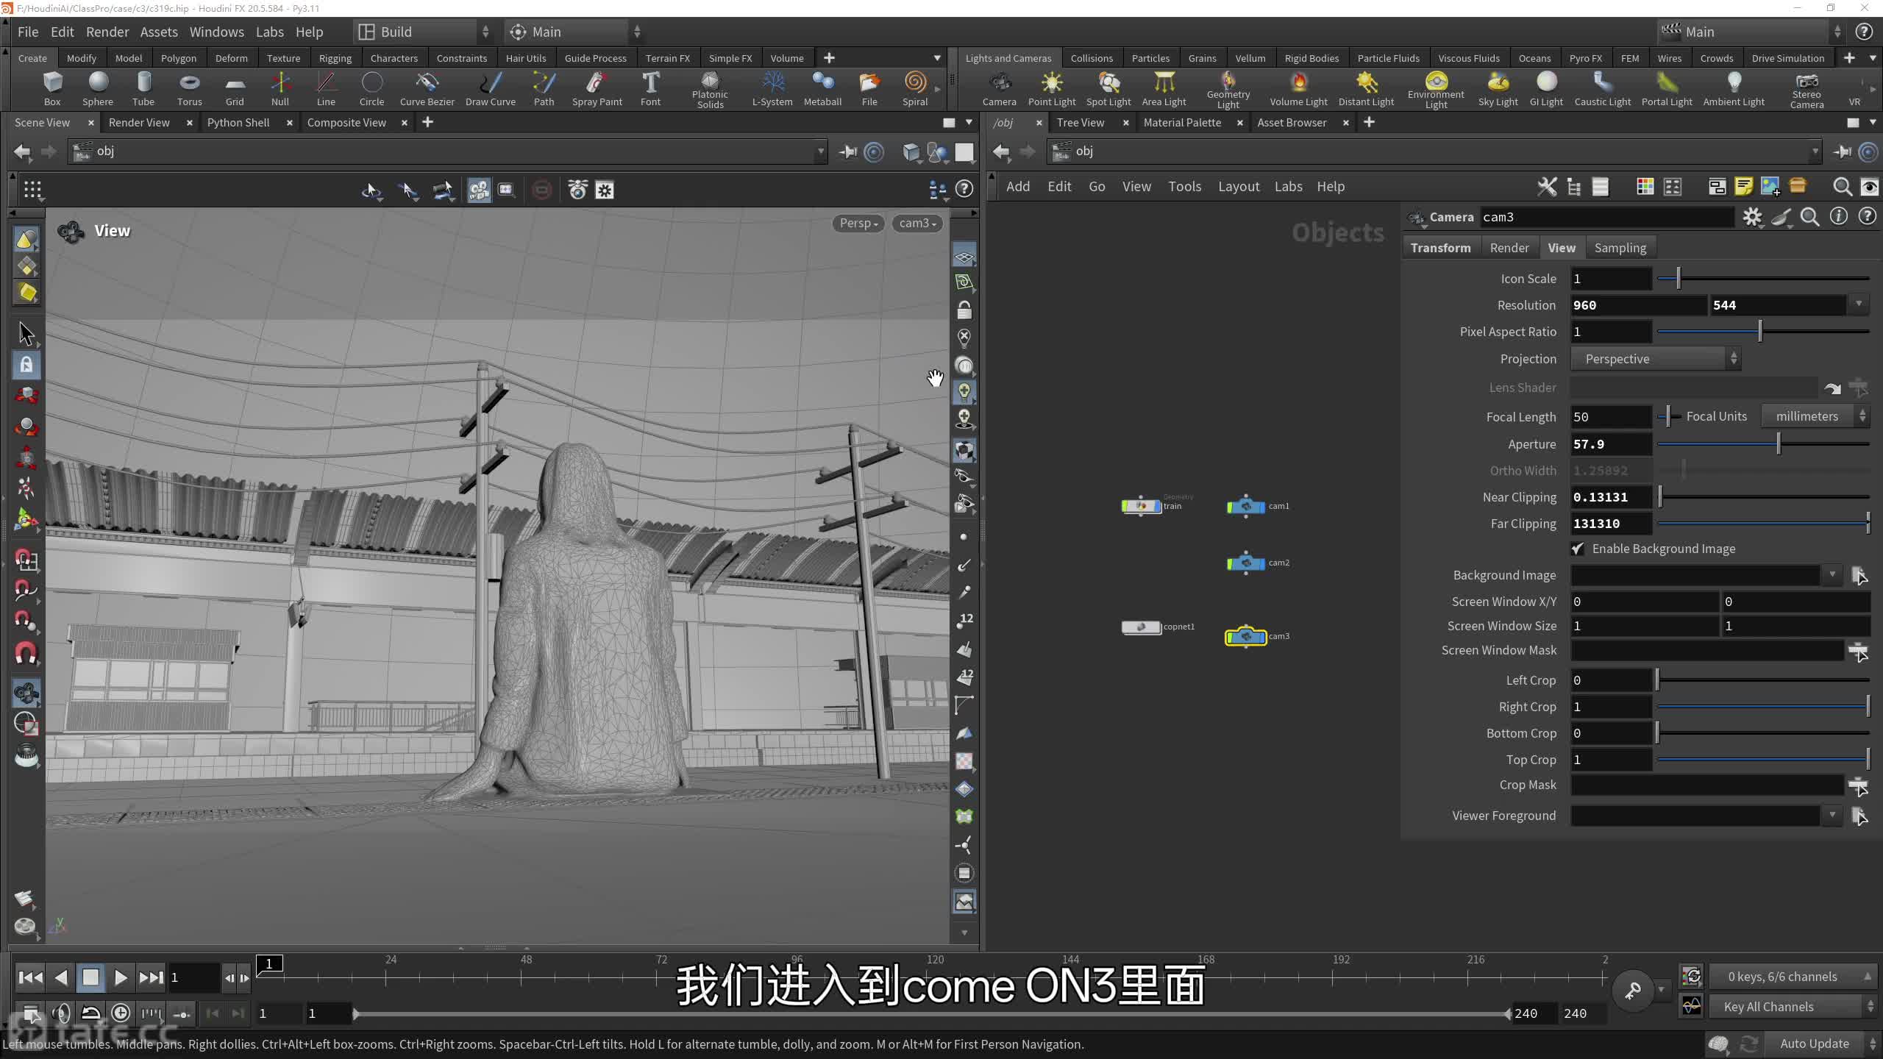Toggle Enable Background Image checkbox

pyautogui.click(x=1577, y=549)
